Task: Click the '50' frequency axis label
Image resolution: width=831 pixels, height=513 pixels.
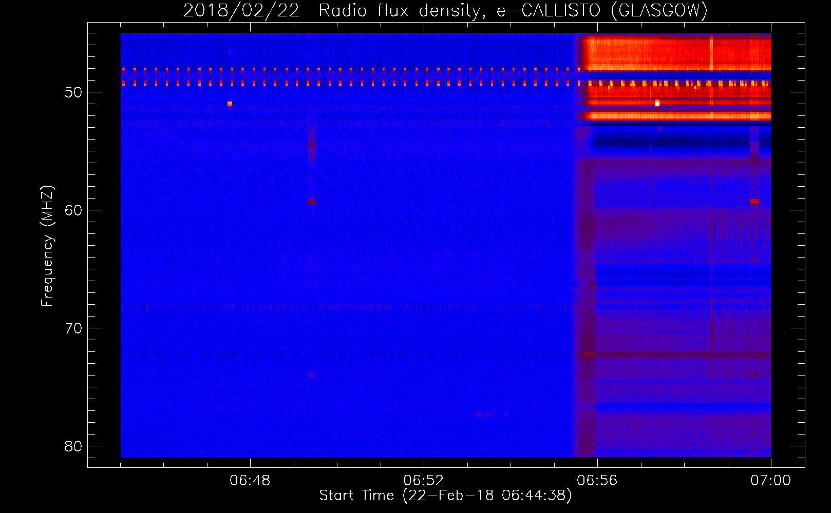Action: pyautogui.click(x=74, y=92)
